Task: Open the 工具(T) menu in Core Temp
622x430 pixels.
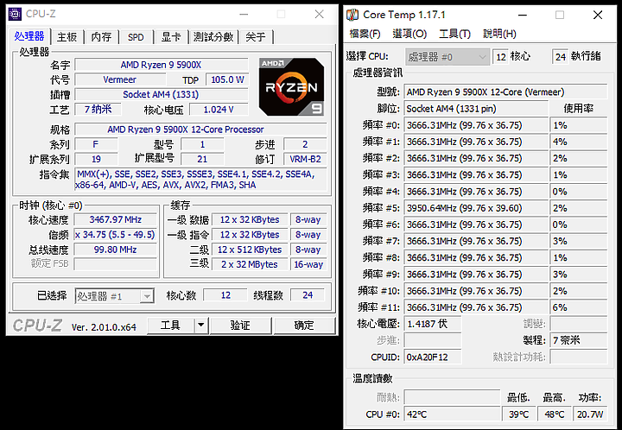Action: [x=454, y=34]
